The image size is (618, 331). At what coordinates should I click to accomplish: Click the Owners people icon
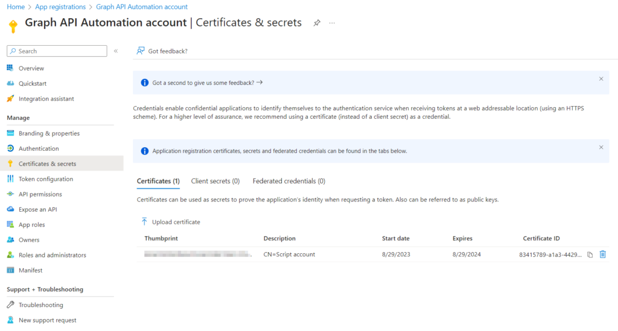[x=10, y=240]
